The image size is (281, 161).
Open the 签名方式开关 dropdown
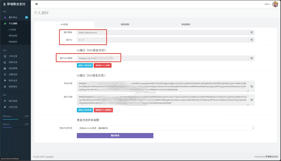pos(165,128)
